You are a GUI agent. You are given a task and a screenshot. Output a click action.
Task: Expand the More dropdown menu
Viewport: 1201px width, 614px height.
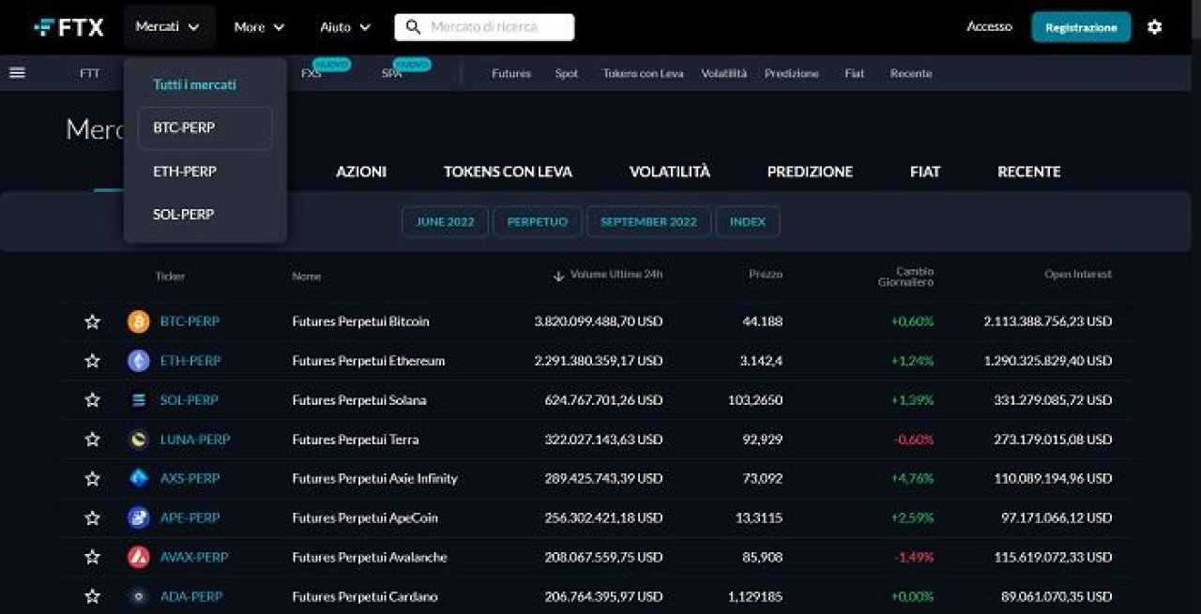(260, 27)
